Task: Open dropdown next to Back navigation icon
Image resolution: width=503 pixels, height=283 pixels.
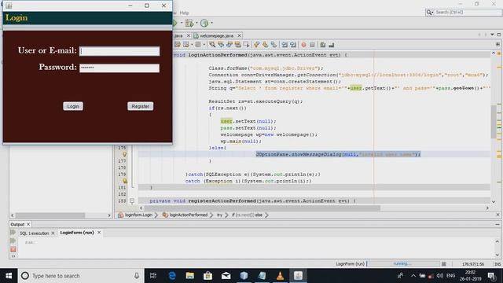Action: pos(192,45)
